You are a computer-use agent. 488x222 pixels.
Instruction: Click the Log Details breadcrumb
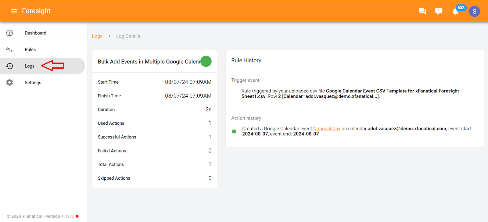click(128, 36)
